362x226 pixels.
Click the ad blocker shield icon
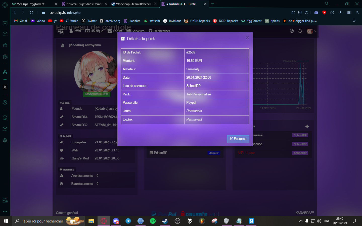(300, 13)
